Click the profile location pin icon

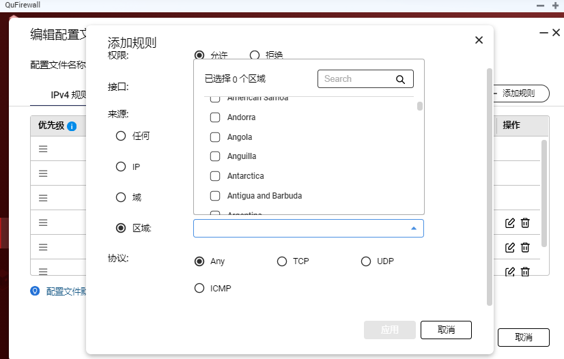click(35, 291)
